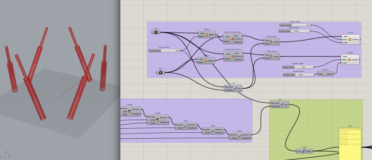Image resolution: width=372 pixels, height=160 pixels.
Task: Select the lower Surface Closest Point icon
Action: coord(233,56)
